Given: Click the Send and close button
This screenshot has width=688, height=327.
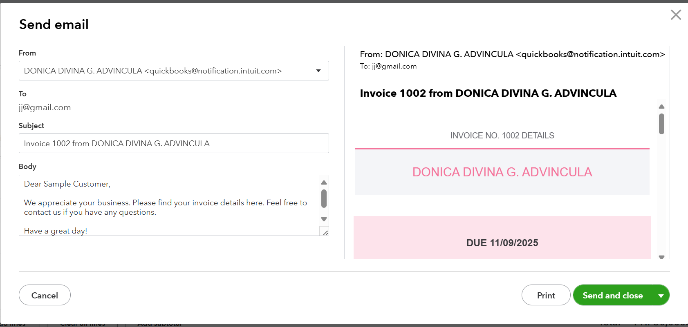Looking at the screenshot, I should [612, 295].
